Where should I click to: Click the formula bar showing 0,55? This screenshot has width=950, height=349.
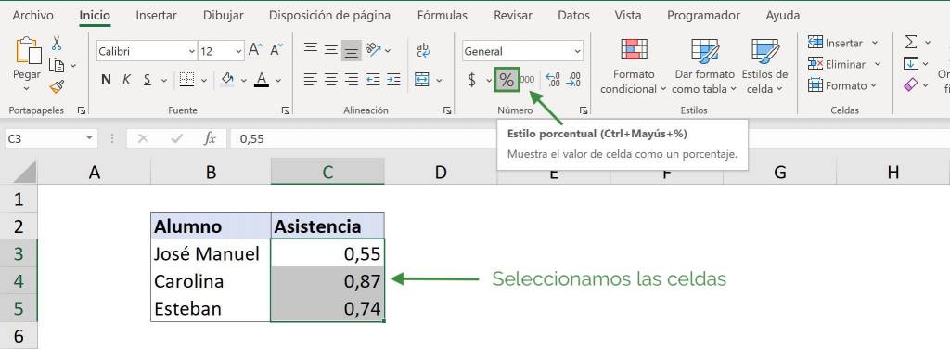[x=587, y=138]
